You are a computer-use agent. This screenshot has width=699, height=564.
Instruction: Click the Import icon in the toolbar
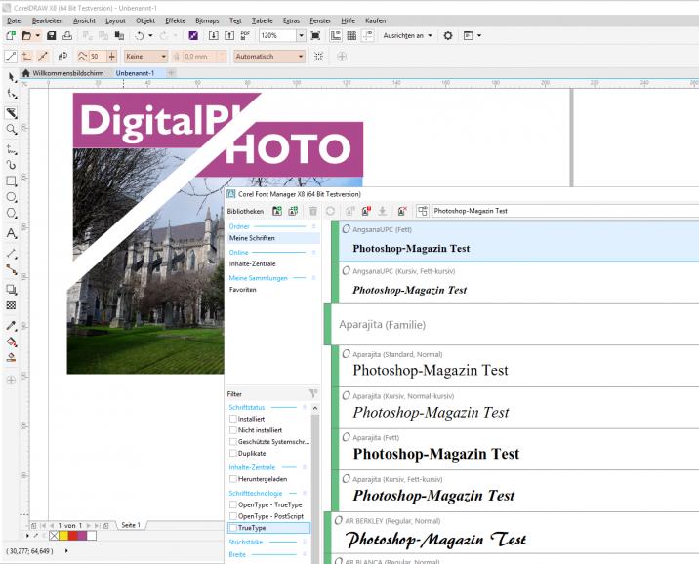pyautogui.click(x=214, y=36)
